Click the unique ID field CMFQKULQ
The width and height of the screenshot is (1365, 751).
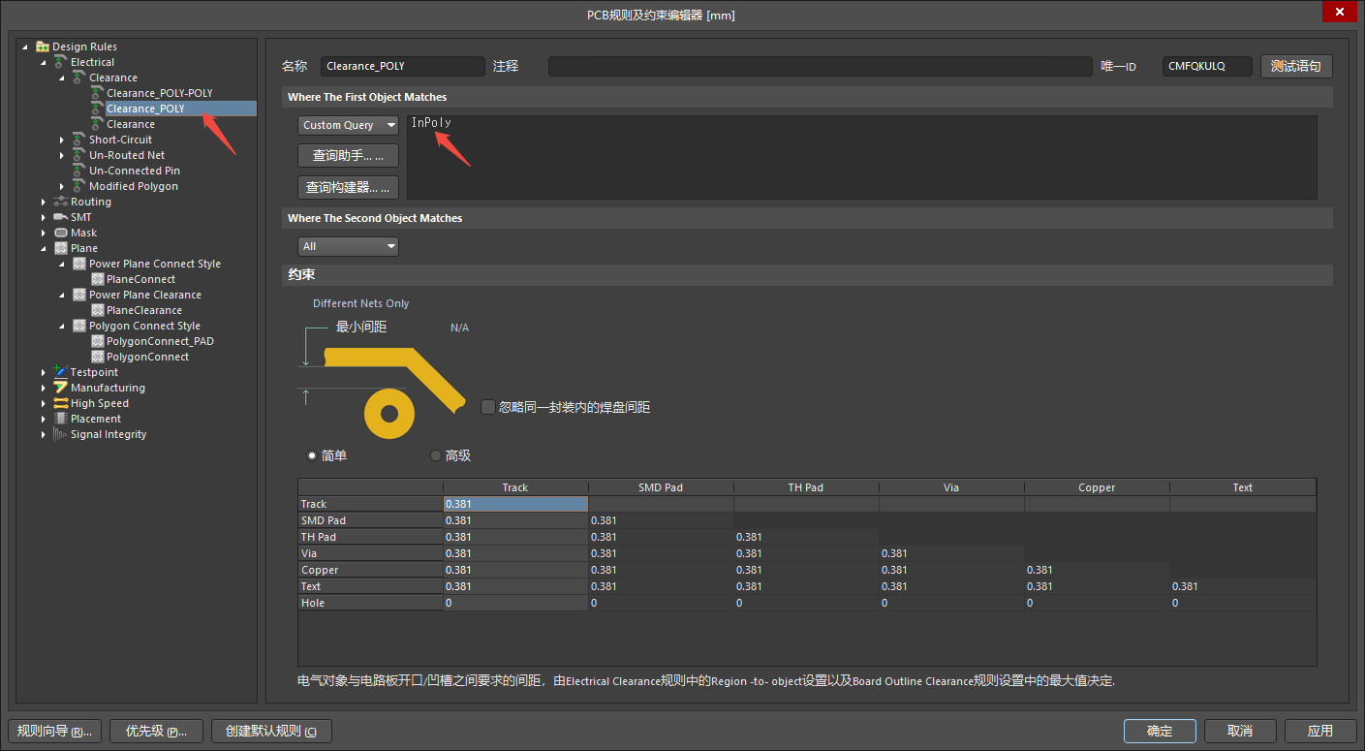1207,66
